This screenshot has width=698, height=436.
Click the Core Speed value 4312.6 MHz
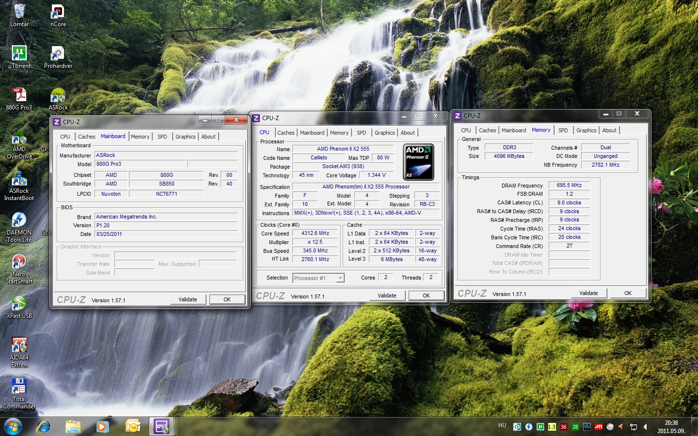tap(316, 234)
